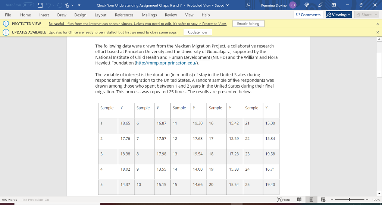Open the Help tab

(206, 15)
